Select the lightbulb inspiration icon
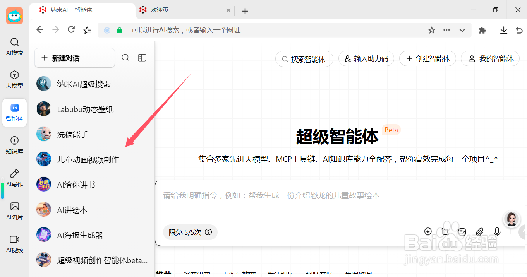Screen dimensions: 527x277 [x=428, y=231]
